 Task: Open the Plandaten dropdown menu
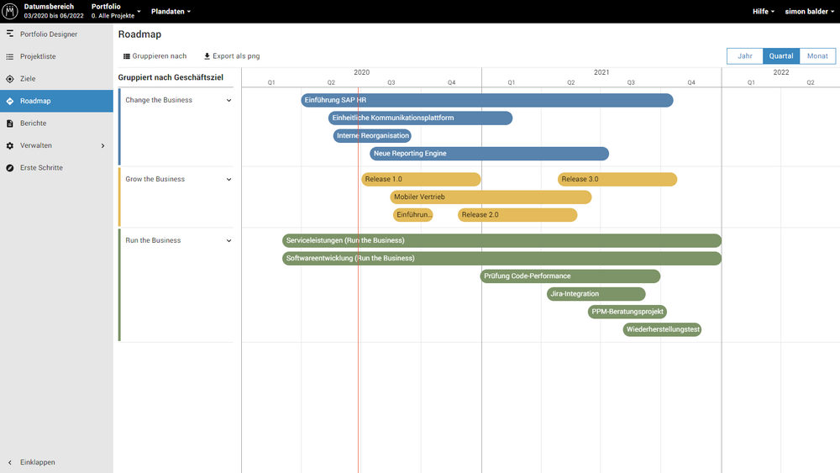click(171, 12)
